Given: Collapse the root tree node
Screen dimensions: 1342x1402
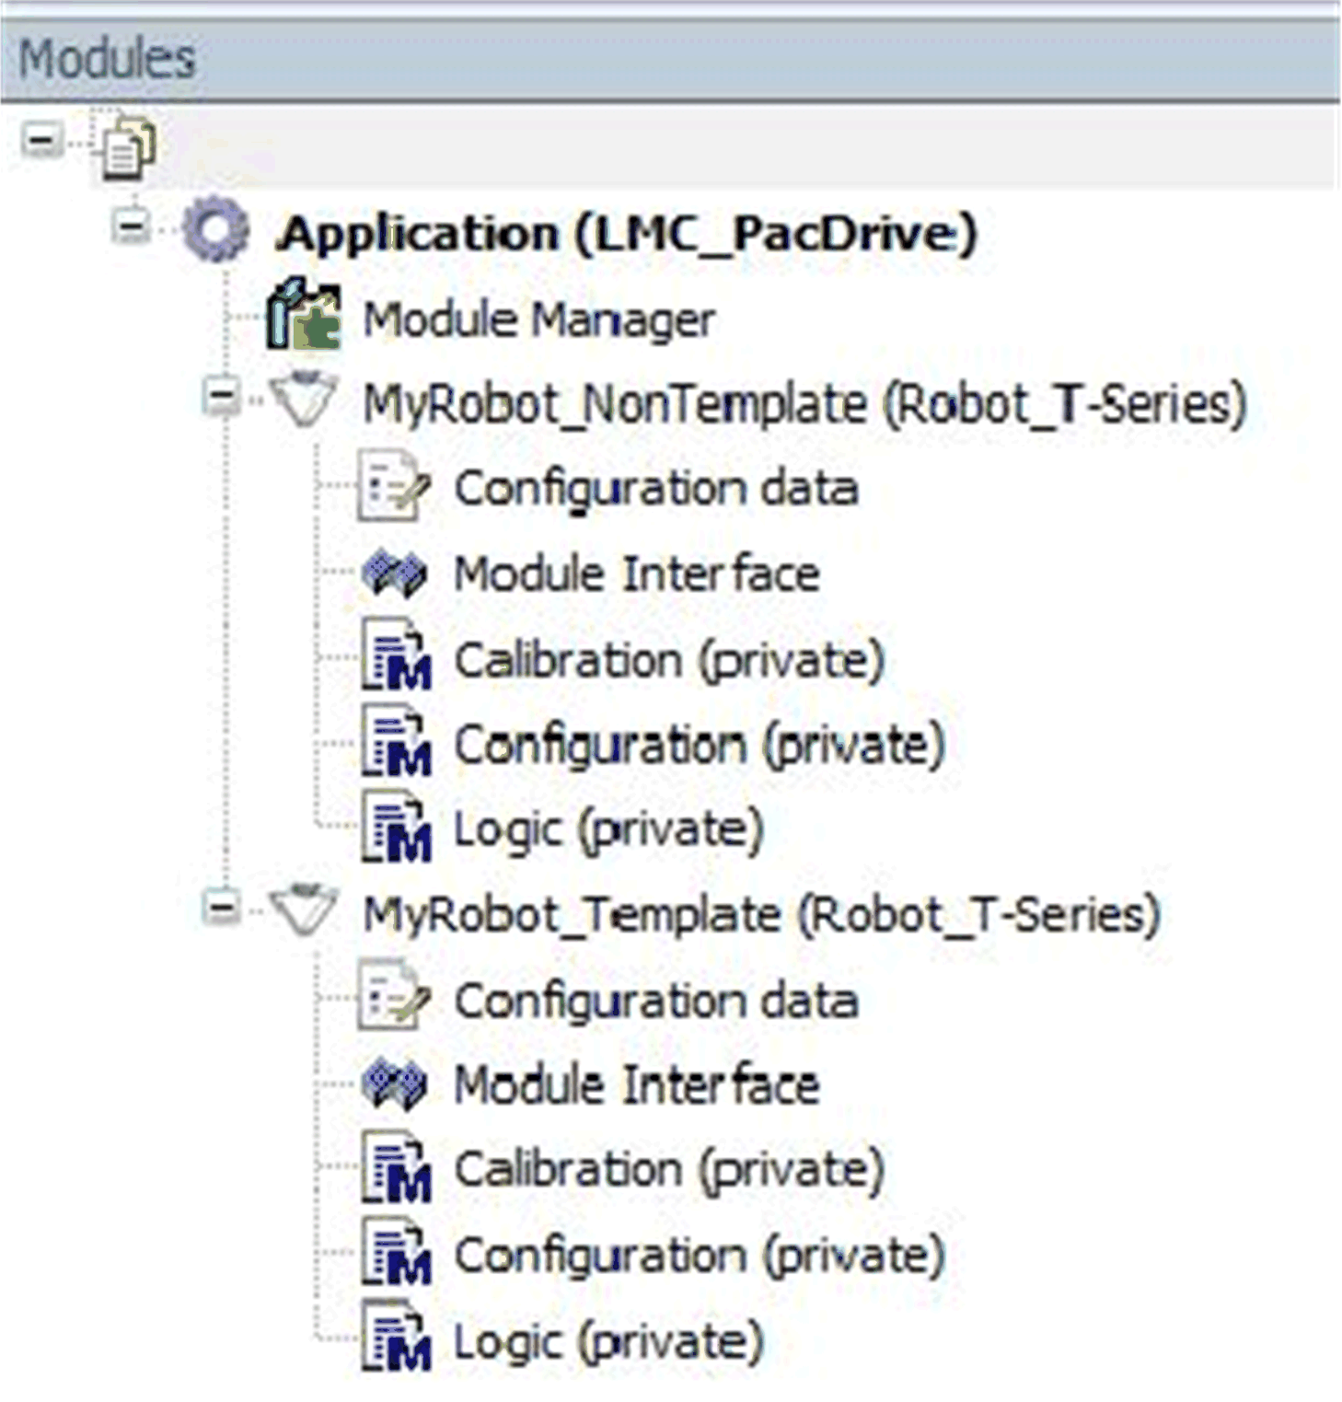Looking at the screenshot, I should (x=41, y=142).
